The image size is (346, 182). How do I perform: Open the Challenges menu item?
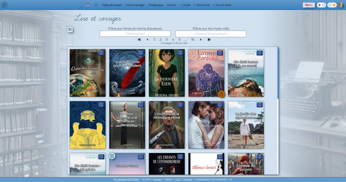(156, 5)
